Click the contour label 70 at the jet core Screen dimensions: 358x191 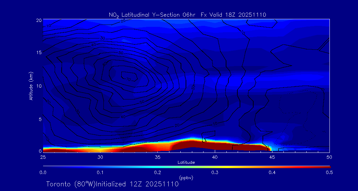[x=129, y=79]
